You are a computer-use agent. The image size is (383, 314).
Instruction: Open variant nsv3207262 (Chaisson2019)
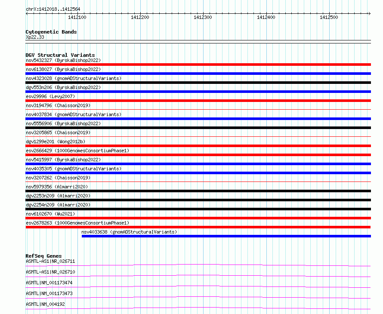tap(58, 178)
